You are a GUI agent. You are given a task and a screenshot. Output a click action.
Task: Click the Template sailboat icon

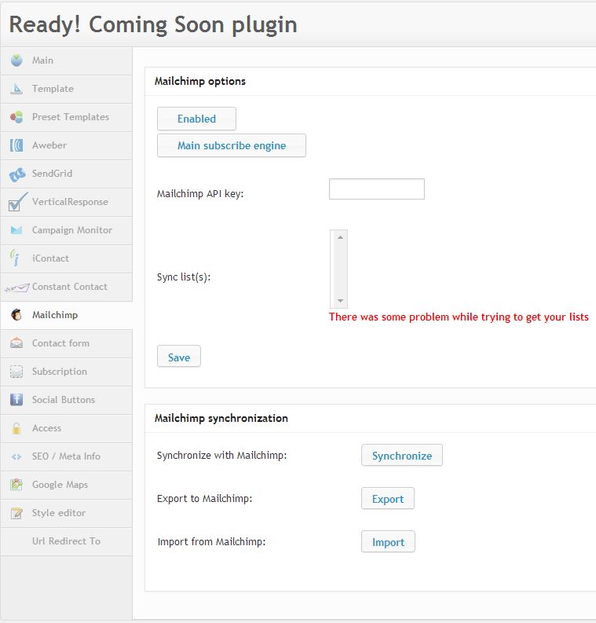[16, 89]
